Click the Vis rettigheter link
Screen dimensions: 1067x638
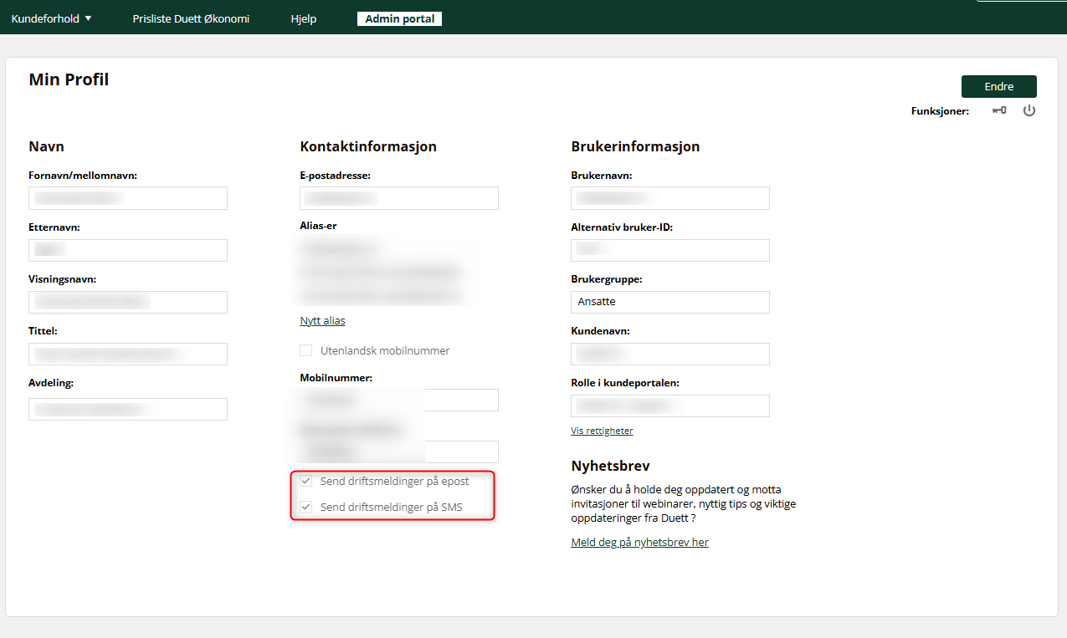[x=602, y=431]
